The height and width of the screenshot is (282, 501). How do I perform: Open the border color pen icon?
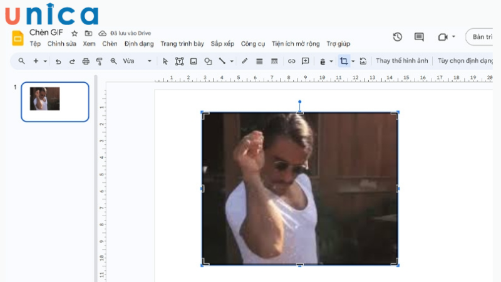click(244, 61)
